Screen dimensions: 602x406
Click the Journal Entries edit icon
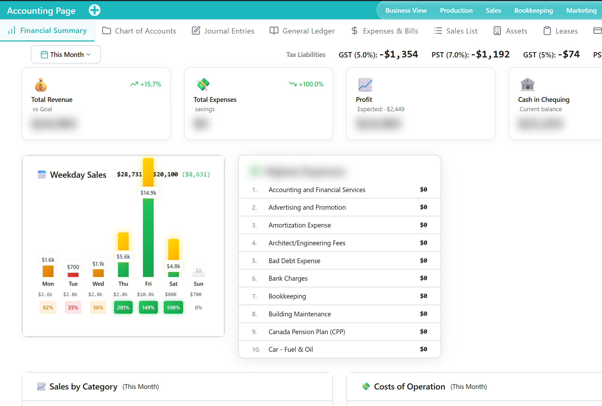(x=196, y=31)
